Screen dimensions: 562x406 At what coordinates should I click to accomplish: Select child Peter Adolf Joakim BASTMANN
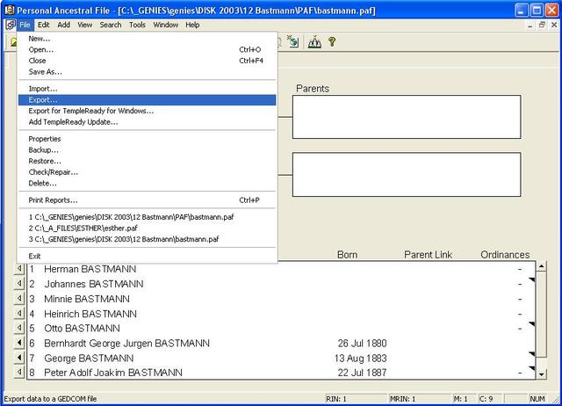[281, 373]
